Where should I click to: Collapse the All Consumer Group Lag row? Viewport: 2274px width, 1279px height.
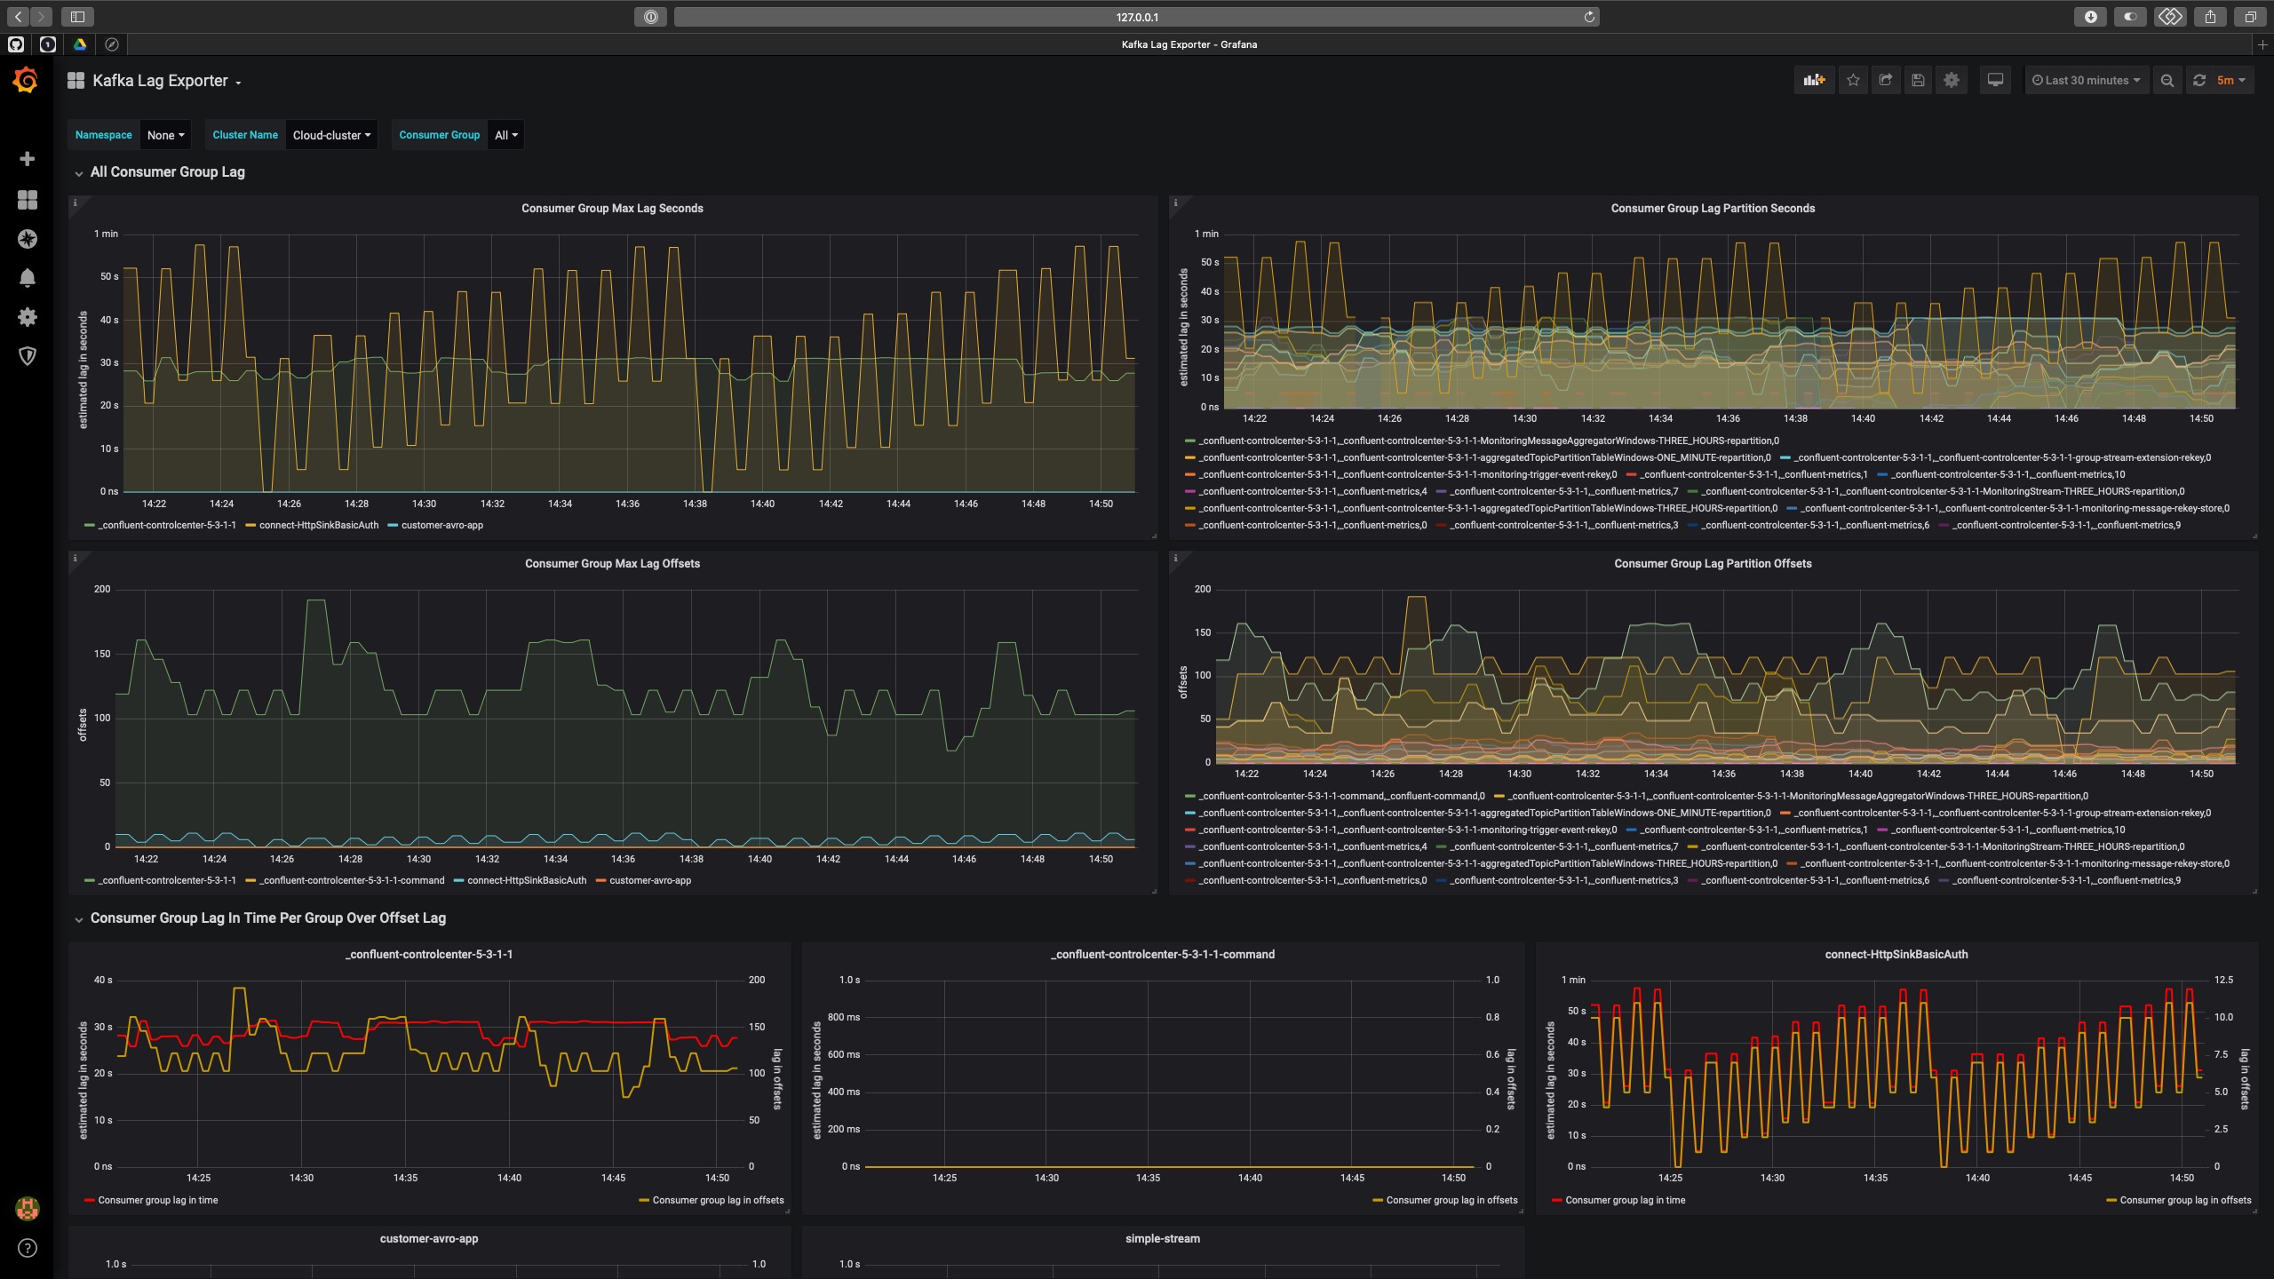[167, 172]
